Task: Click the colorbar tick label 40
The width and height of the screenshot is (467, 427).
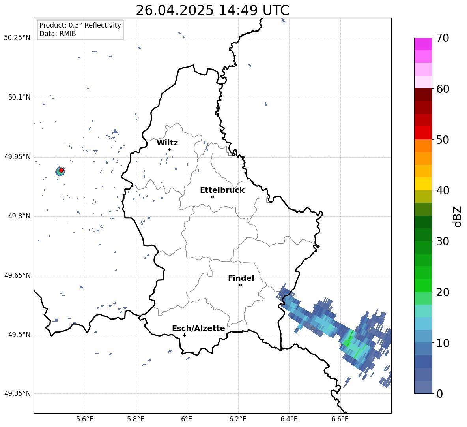Action: click(443, 190)
